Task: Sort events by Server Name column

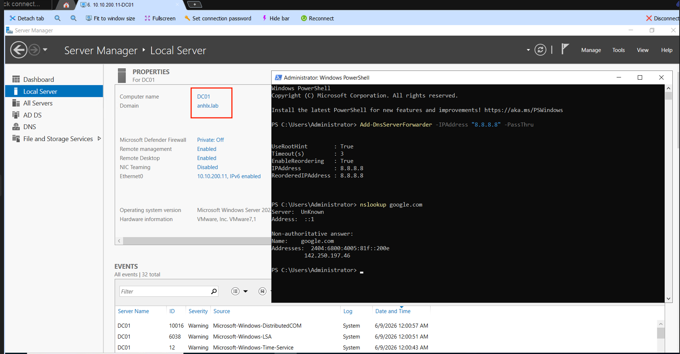Action: (133, 311)
